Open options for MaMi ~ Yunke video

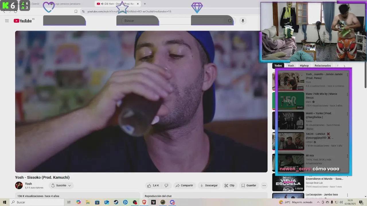(348, 114)
